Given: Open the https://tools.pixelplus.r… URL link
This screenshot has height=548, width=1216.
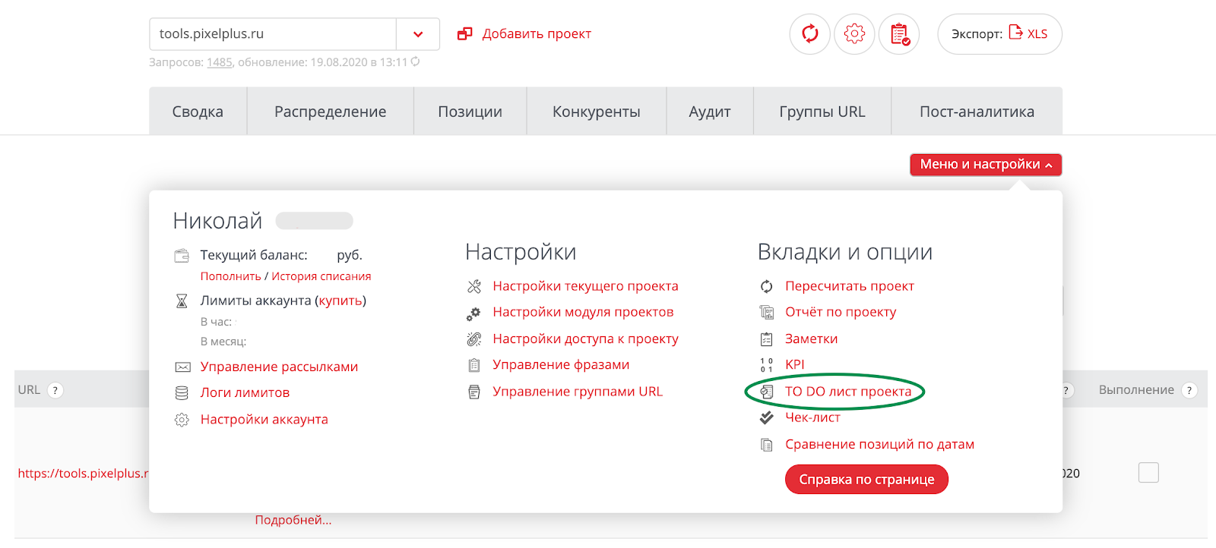Looking at the screenshot, I should 83,474.
